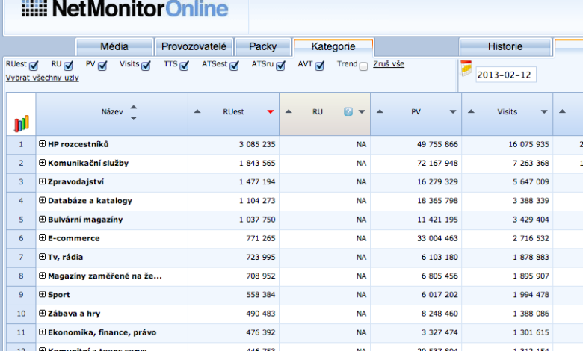The width and height of the screenshot is (583, 351).
Task: Toggle the ATSest checkbox off
Action: (x=234, y=66)
